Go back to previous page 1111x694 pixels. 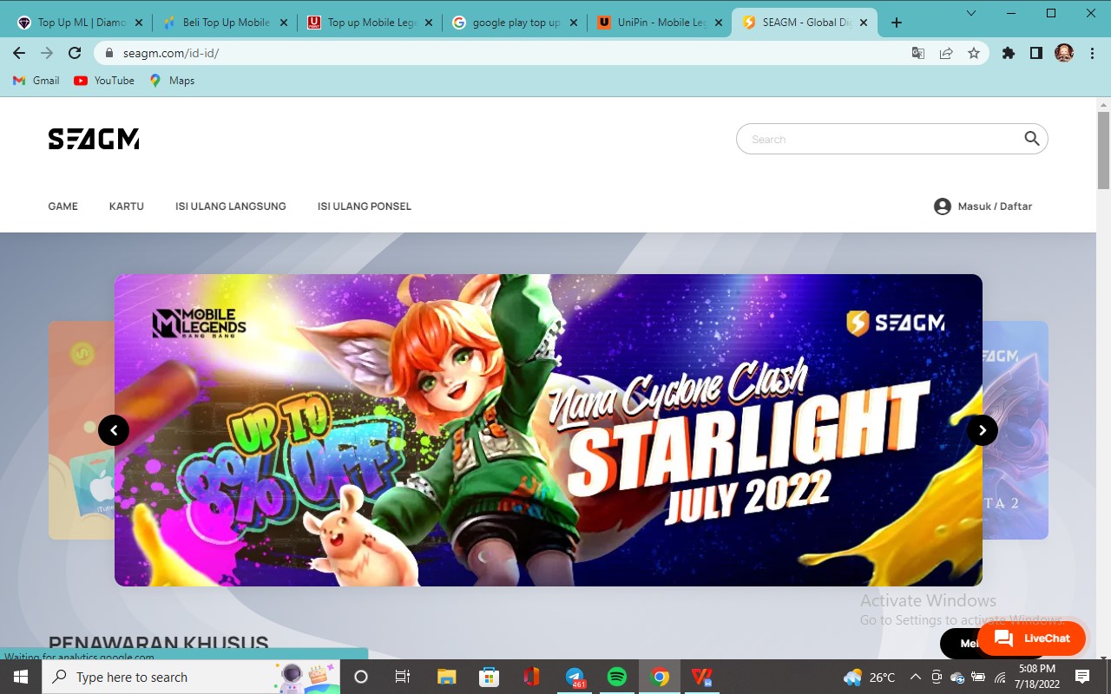click(19, 53)
